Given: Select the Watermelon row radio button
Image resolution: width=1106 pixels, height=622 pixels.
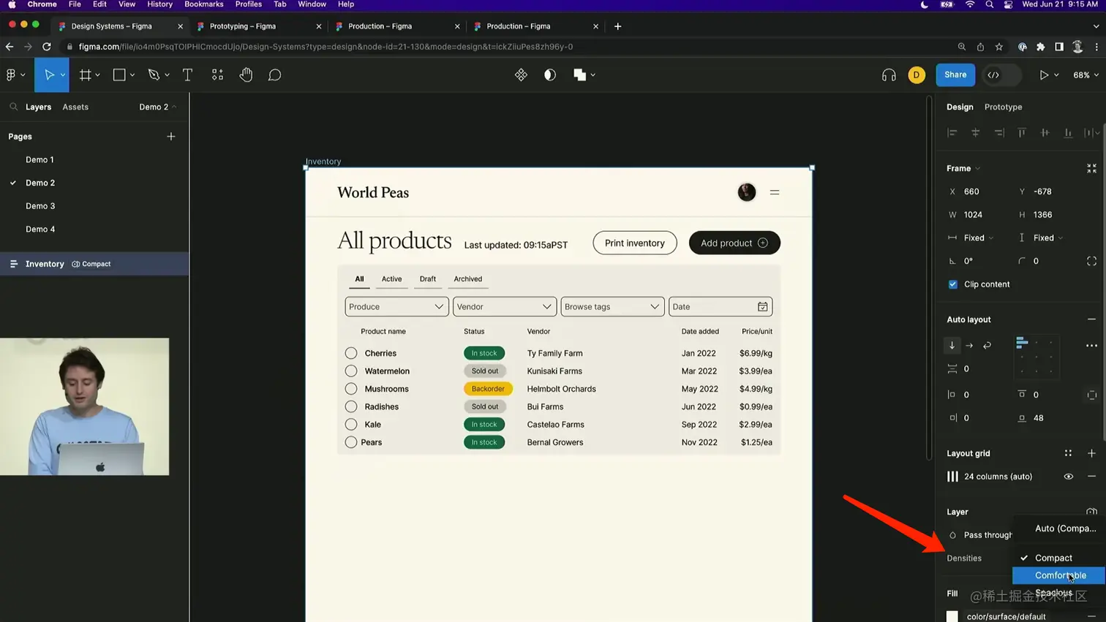Looking at the screenshot, I should point(351,371).
